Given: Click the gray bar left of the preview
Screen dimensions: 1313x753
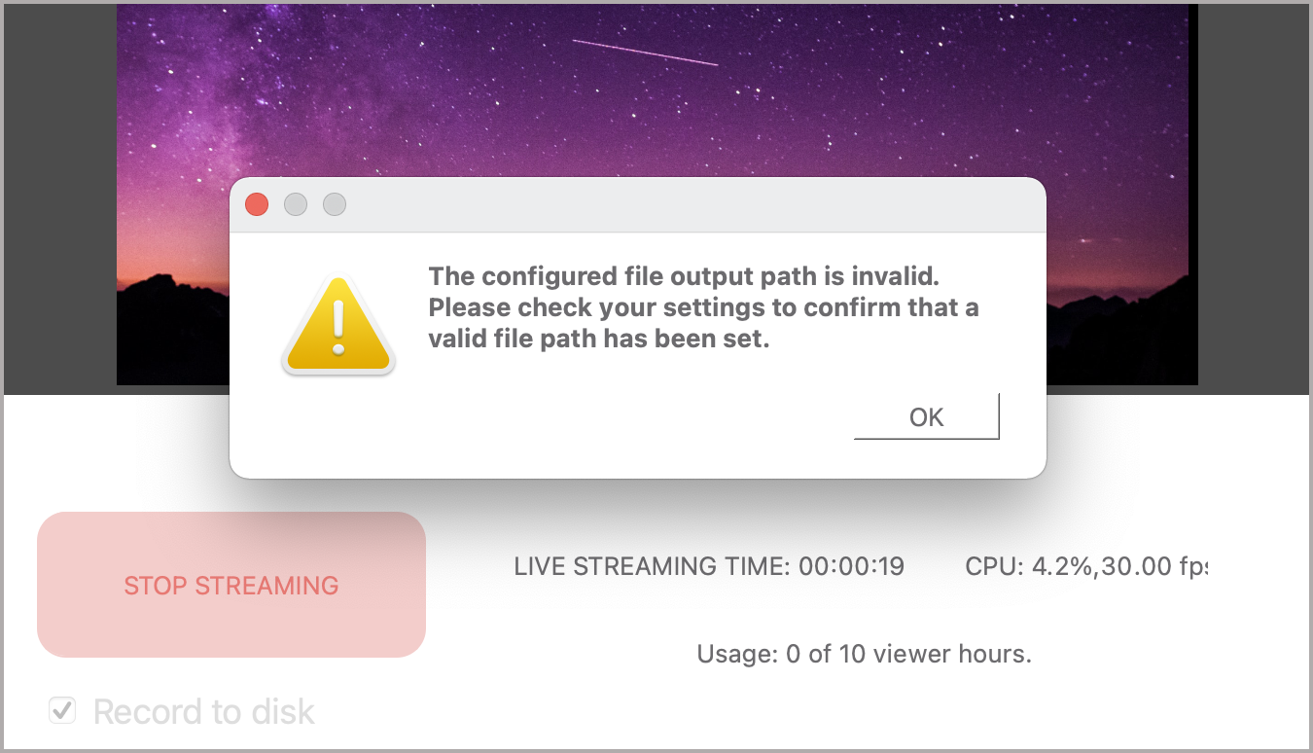Looking at the screenshot, I should [60, 195].
